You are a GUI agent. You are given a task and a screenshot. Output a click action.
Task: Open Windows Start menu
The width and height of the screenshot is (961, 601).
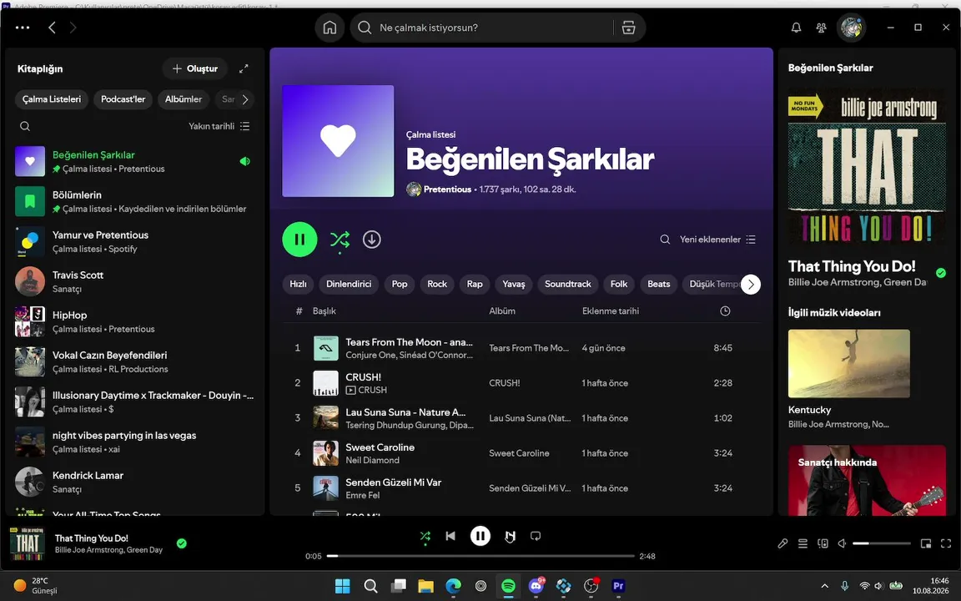pyautogui.click(x=343, y=586)
